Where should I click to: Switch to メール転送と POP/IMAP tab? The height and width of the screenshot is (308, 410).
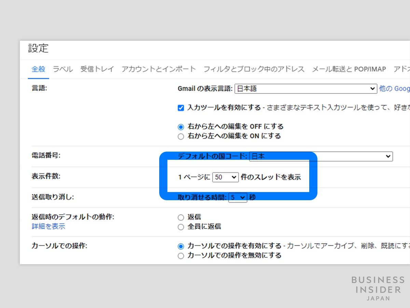pos(348,69)
